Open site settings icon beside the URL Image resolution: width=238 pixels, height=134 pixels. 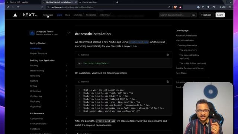coord(48,7)
